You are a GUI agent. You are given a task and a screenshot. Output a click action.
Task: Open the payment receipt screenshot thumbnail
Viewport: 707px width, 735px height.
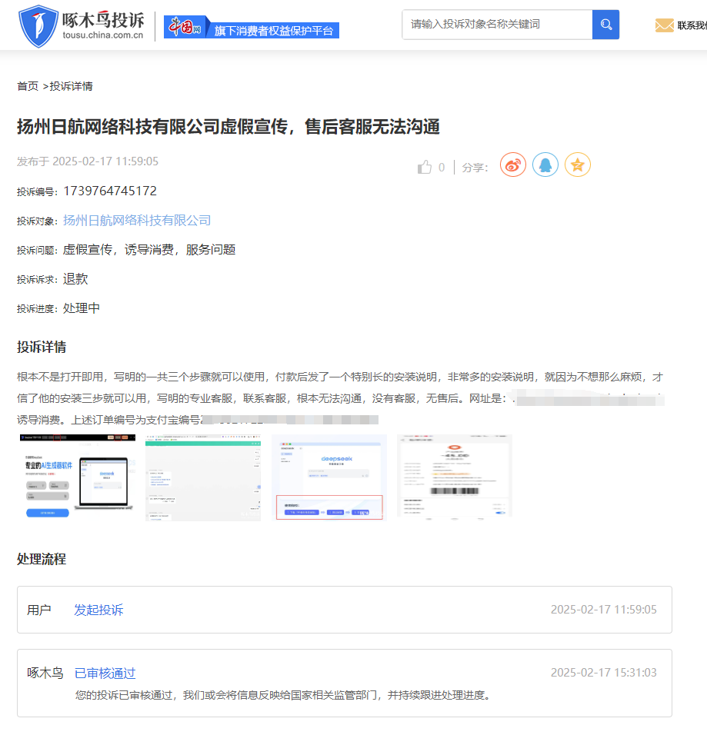(455, 477)
